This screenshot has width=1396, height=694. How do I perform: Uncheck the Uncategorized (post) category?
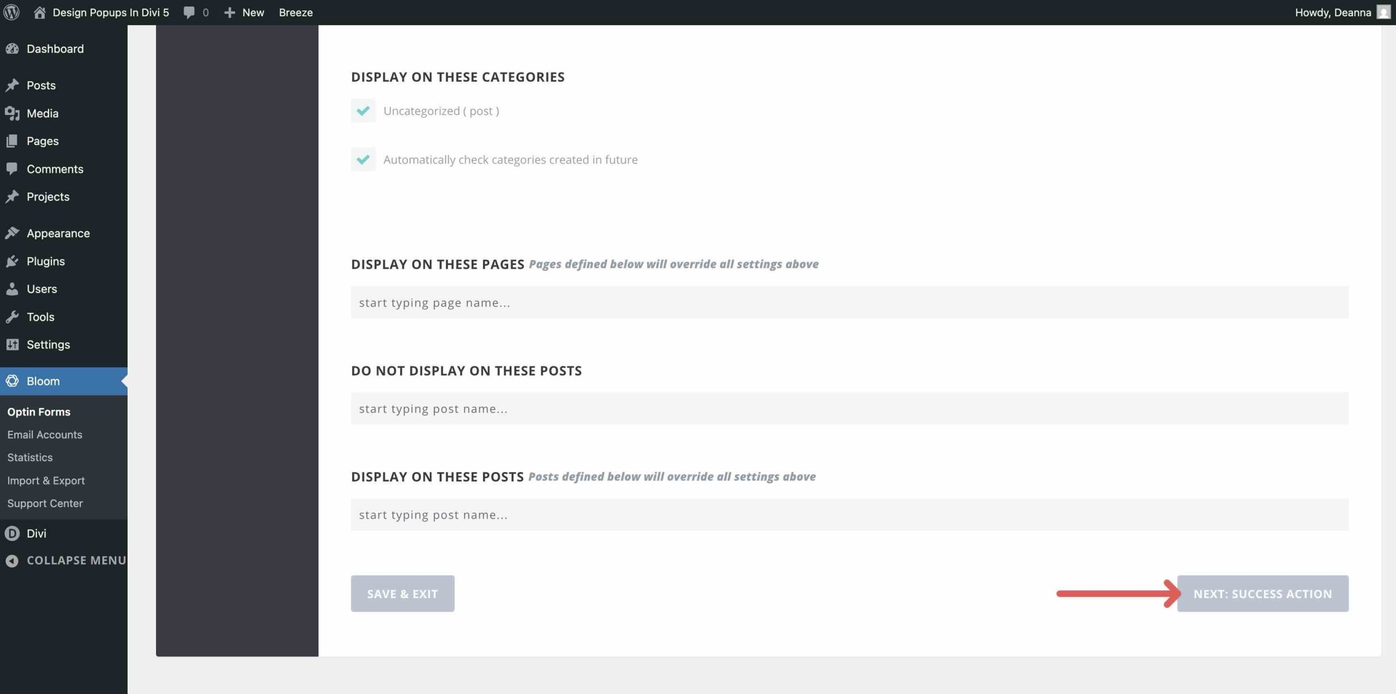pyautogui.click(x=363, y=111)
